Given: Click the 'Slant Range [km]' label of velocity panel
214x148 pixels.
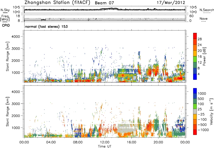Looking at the screenshot, I should pyautogui.click(x=7, y=111).
